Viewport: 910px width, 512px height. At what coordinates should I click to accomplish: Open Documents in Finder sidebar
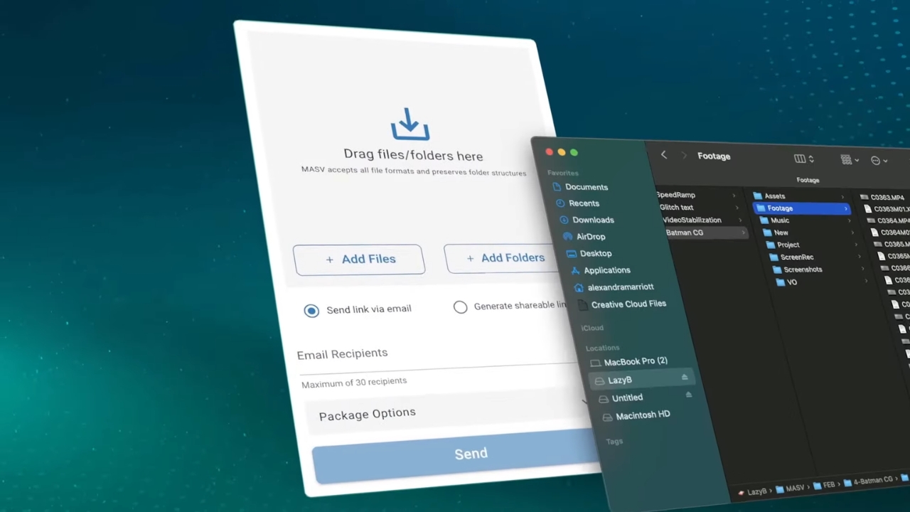[x=579, y=187]
